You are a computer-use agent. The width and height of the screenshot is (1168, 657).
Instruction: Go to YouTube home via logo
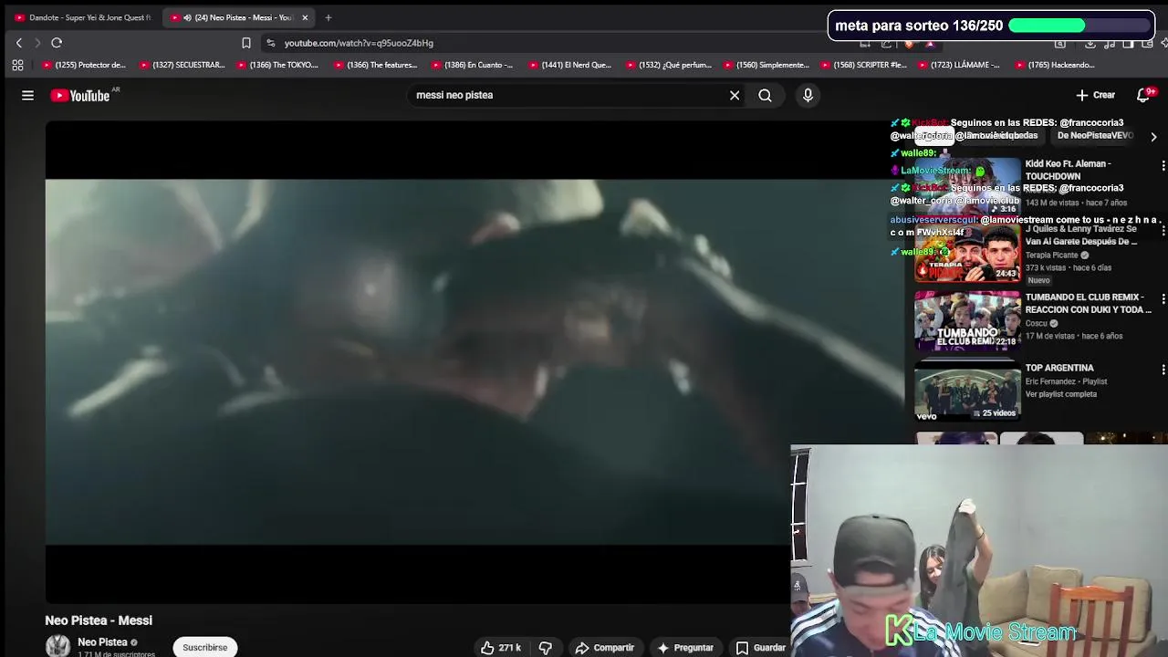pyautogui.click(x=79, y=95)
